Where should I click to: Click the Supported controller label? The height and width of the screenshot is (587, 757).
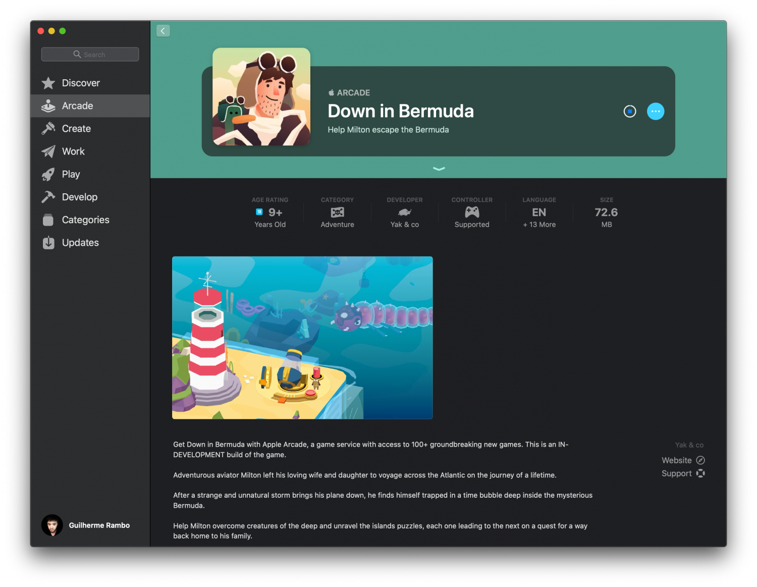point(472,225)
